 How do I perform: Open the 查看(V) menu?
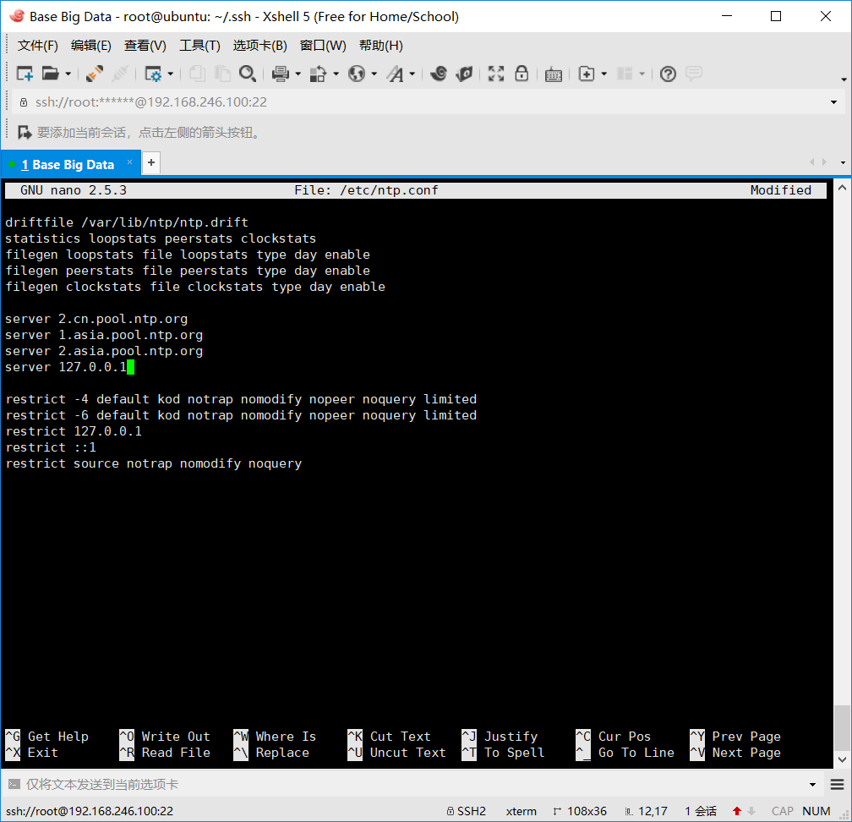pyautogui.click(x=145, y=46)
